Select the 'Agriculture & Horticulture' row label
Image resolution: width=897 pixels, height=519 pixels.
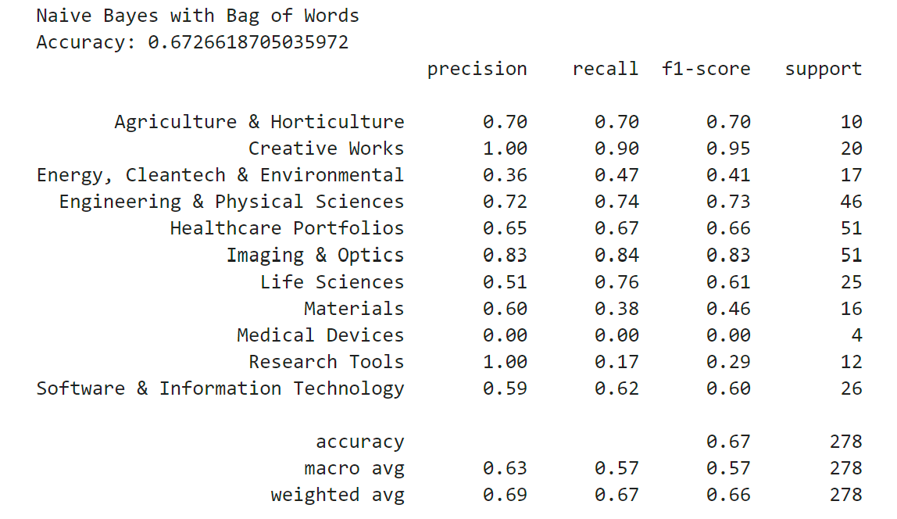coord(259,122)
